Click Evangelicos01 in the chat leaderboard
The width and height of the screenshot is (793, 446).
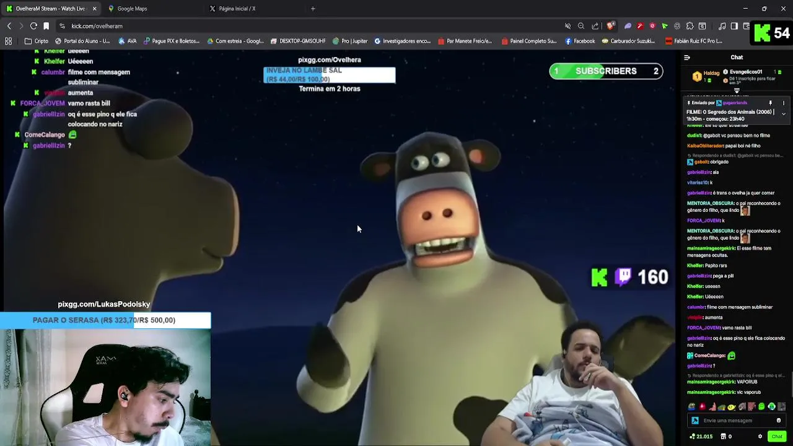pyautogui.click(x=745, y=72)
